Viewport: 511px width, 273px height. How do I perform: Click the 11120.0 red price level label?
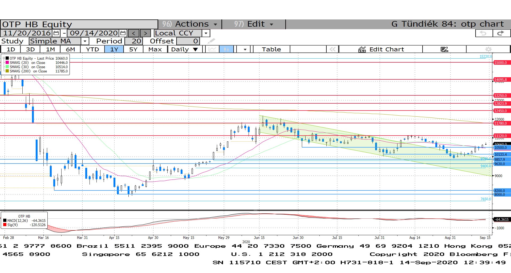502,136
